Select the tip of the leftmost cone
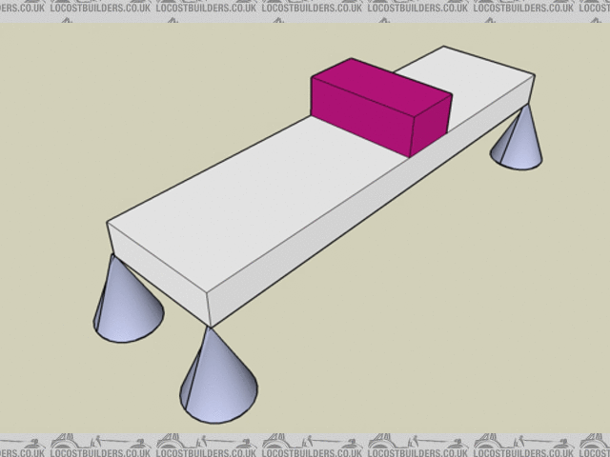This screenshot has height=457, width=610. [114, 255]
